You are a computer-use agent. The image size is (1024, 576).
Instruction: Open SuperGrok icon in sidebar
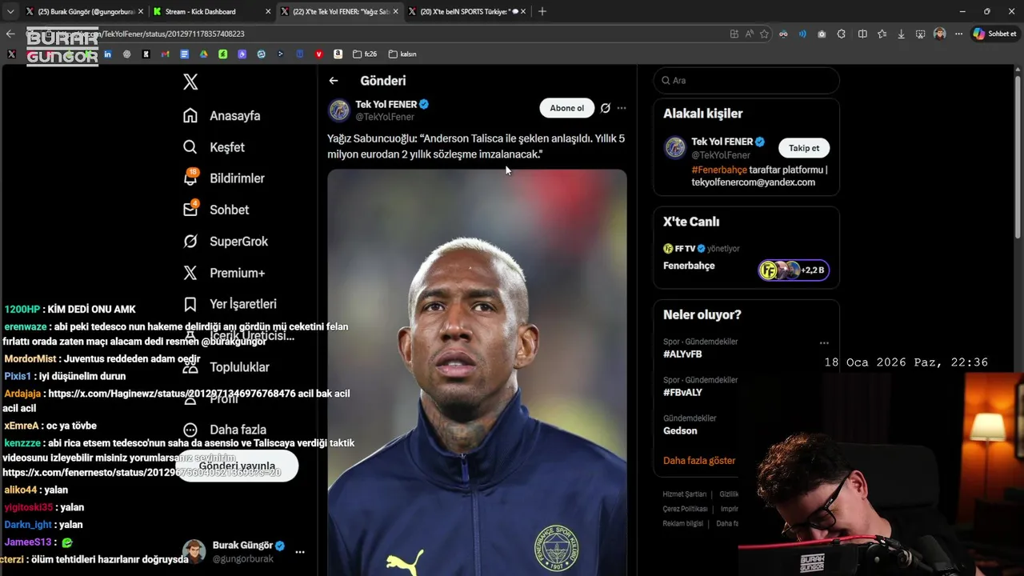click(x=190, y=241)
